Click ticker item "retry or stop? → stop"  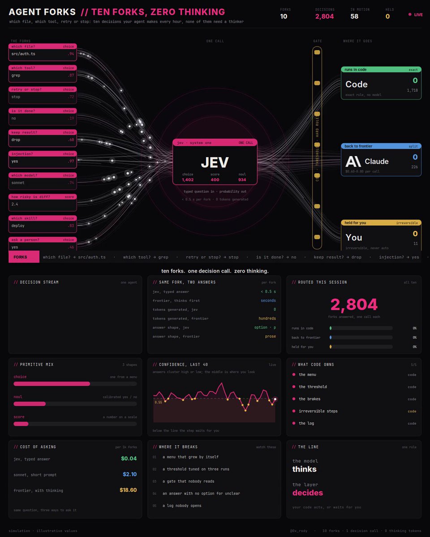point(212,257)
